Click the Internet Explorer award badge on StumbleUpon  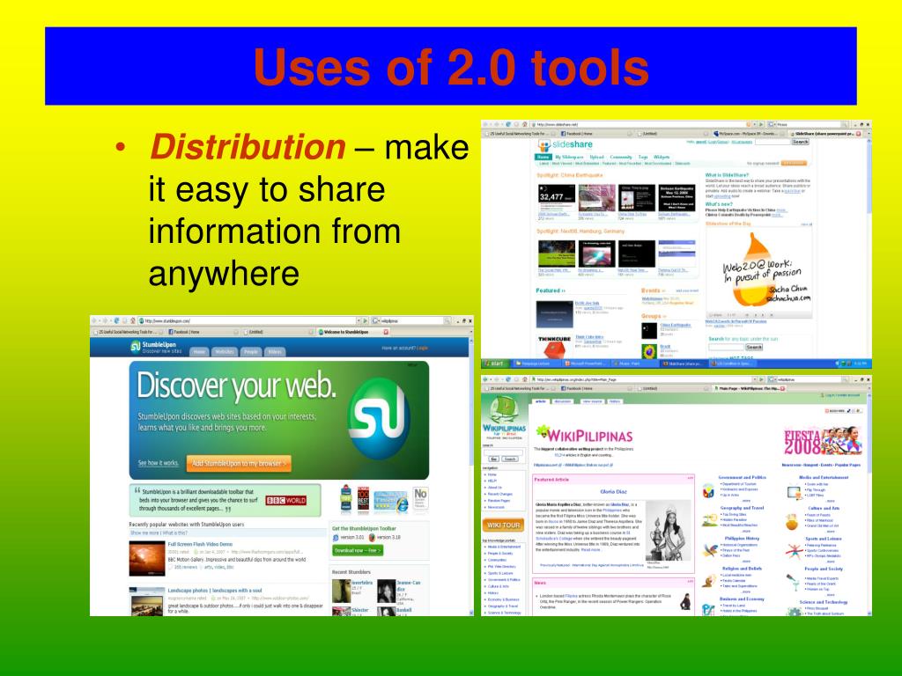390,501
